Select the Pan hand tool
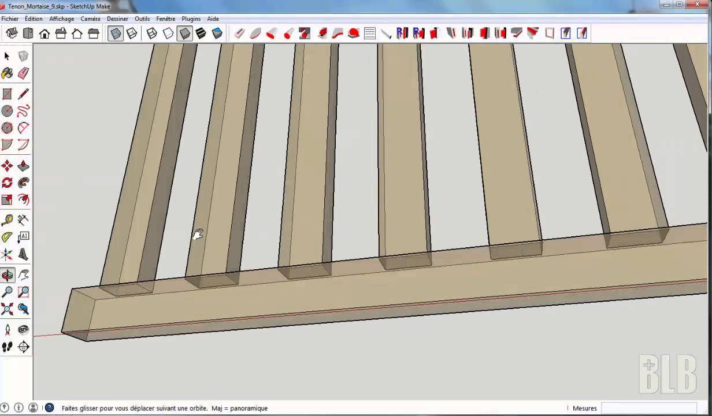712x416 pixels. click(x=23, y=275)
